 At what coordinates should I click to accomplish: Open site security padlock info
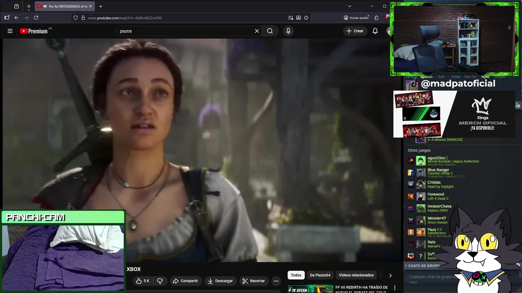tap(83, 17)
